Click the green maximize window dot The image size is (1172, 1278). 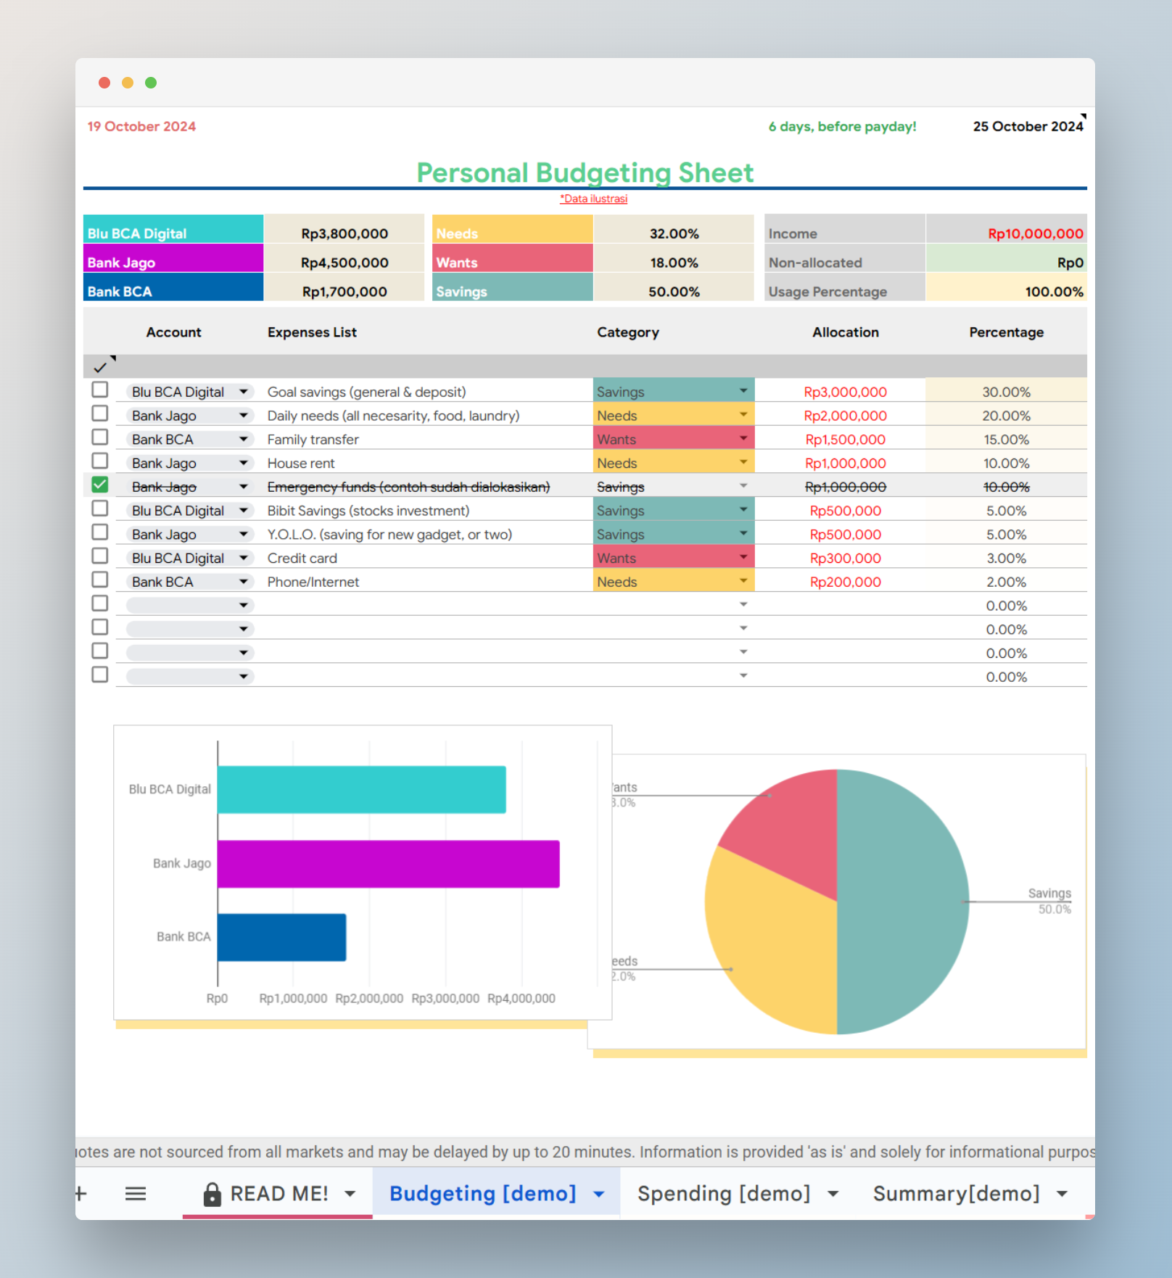pyautogui.click(x=151, y=83)
